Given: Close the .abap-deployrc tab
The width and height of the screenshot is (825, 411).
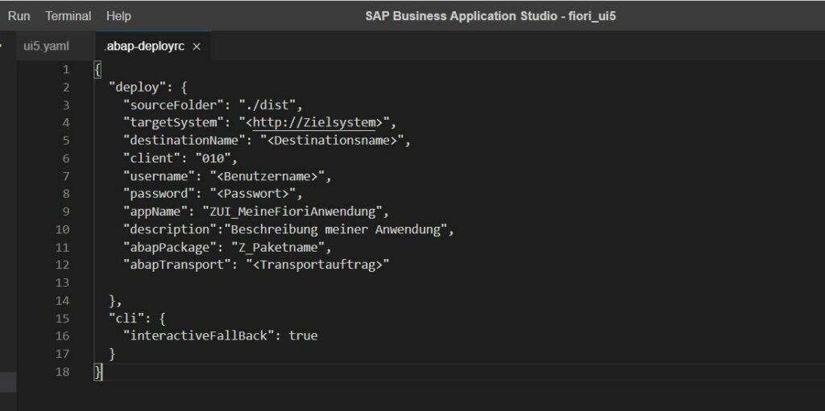Looking at the screenshot, I should point(197,47).
